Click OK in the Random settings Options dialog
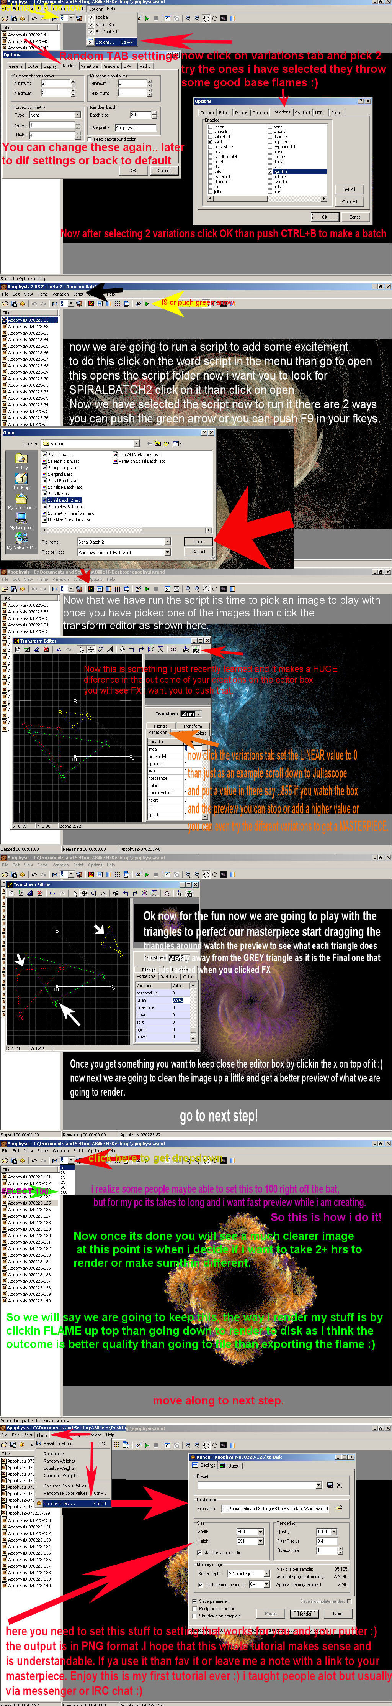This screenshot has height=1706, width=392. click(x=133, y=171)
